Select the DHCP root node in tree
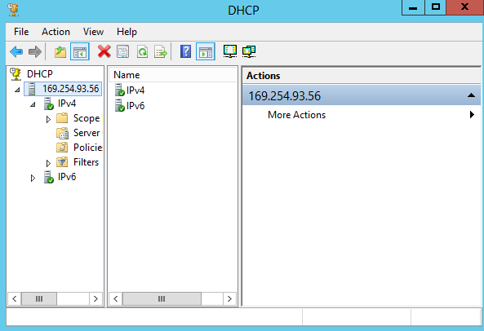 [x=40, y=74]
